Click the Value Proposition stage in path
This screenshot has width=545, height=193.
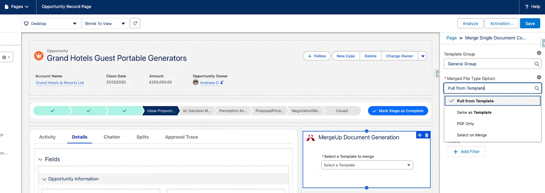[160, 111]
